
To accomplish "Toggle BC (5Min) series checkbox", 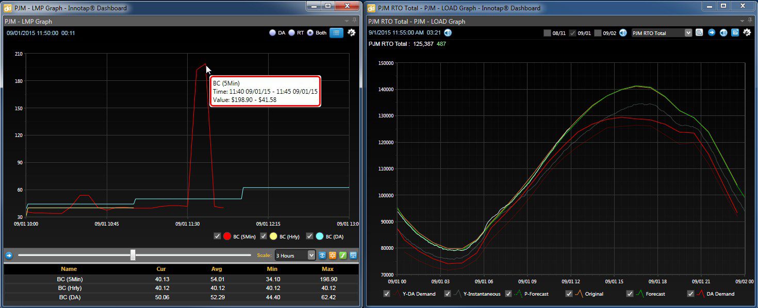I will pyautogui.click(x=217, y=236).
